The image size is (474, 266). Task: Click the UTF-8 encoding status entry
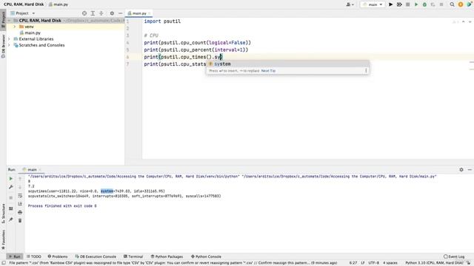[373, 263]
